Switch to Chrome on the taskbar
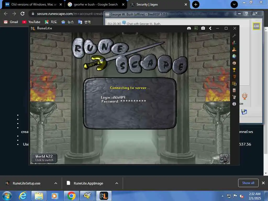Image resolution: width=268 pixels, height=201 pixels. (71, 196)
